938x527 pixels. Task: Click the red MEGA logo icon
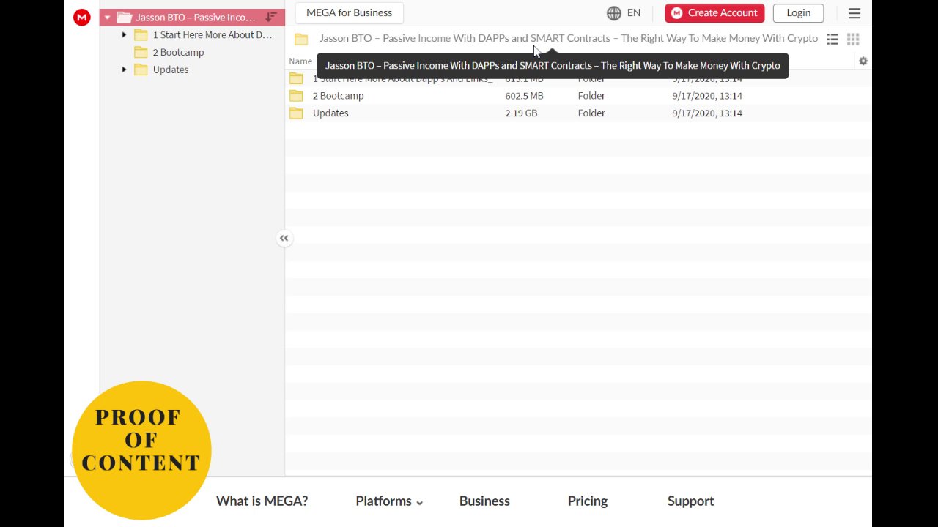(81, 18)
